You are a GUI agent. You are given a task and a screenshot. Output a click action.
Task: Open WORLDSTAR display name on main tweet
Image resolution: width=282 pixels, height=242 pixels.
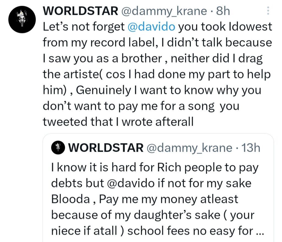coord(80,11)
